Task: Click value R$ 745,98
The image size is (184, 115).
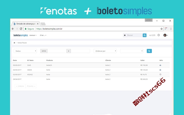Action: coord(144,65)
